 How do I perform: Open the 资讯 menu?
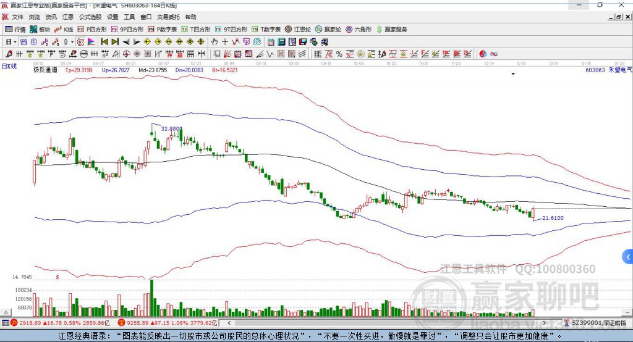pos(51,17)
